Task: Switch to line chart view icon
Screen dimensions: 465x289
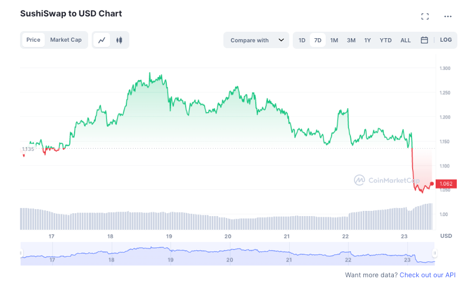Action: [x=102, y=40]
